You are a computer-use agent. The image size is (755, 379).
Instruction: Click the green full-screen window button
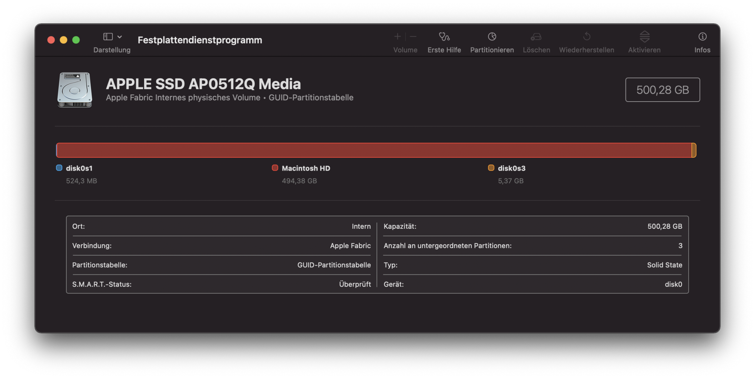pos(76,40)
